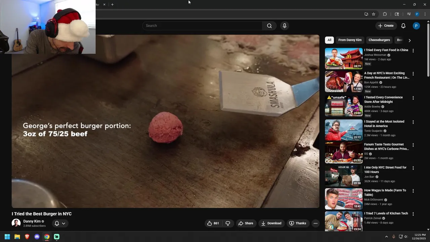Activate voice search microphone
Screen dimensions: 430x242
pos(285,26)
